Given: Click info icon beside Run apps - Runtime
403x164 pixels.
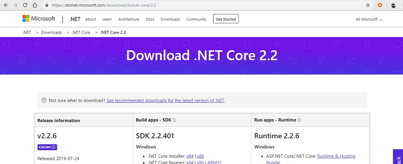Looking at the screenshot, I should [x=299, y=120].
